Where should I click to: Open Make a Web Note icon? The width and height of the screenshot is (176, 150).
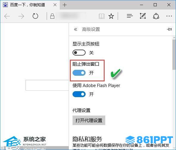[143, 16]
